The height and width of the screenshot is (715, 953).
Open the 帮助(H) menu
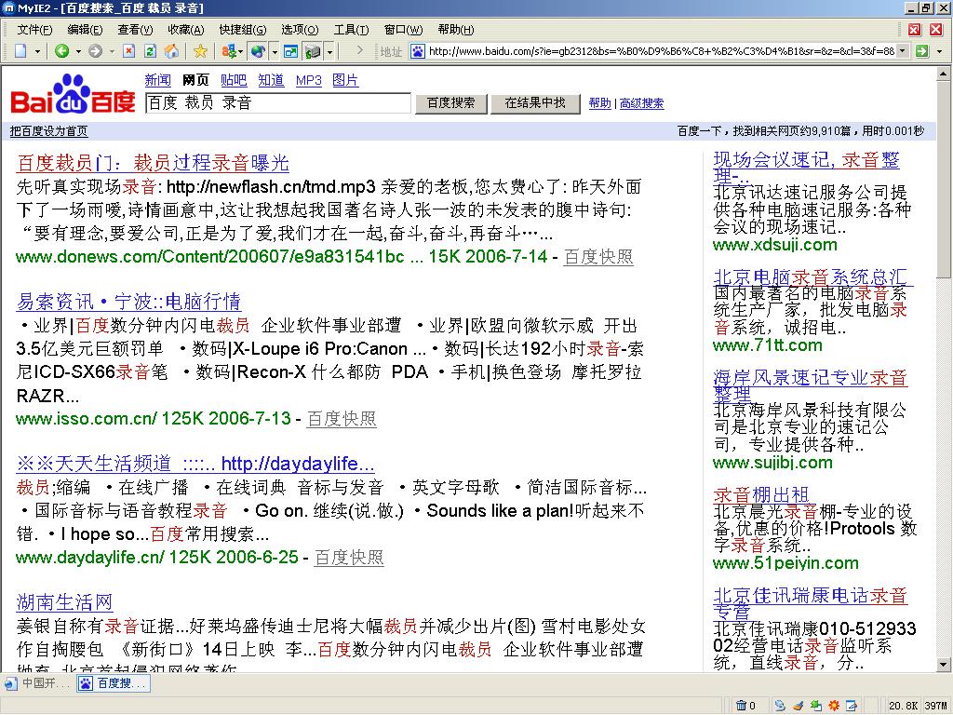[x=456, y=29]
